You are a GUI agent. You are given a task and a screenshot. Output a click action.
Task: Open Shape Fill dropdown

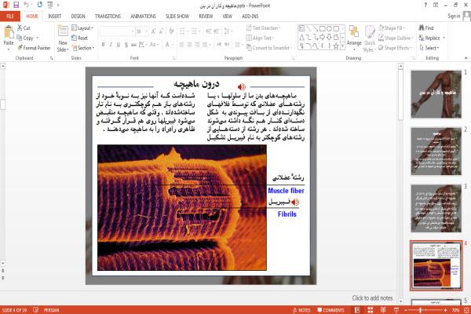click(392, 28)
